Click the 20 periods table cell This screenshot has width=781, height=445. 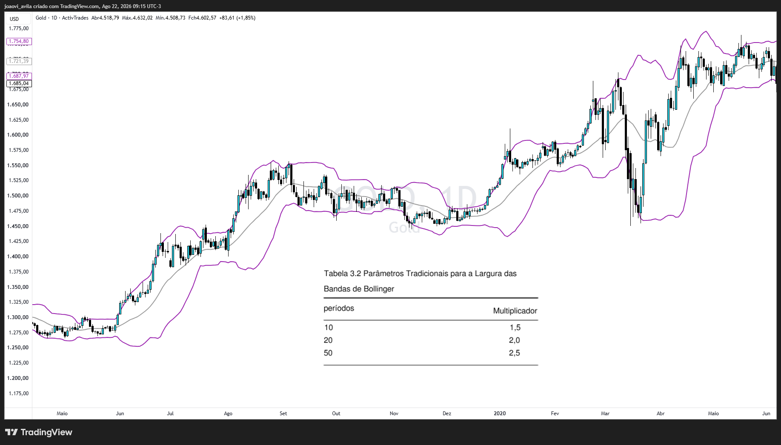pos(328,340)
